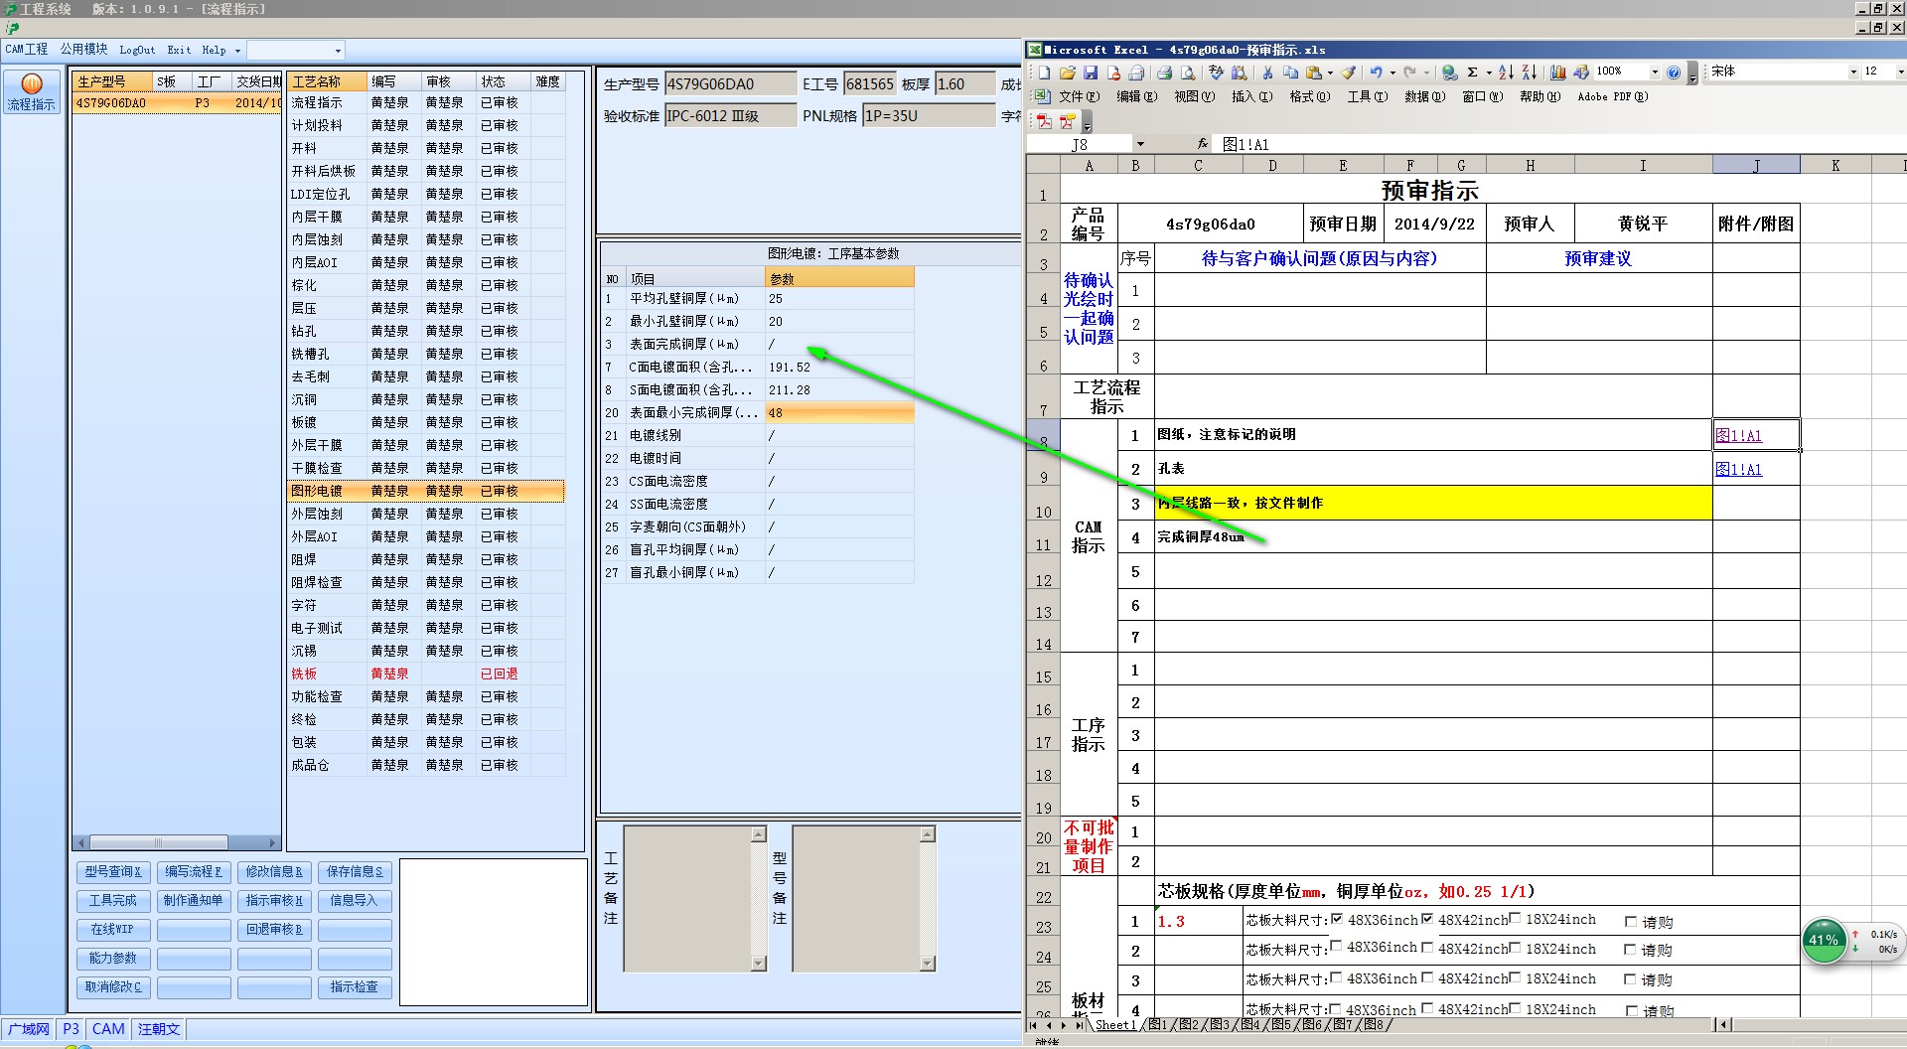Click the Sort Descending Z-A icon
This screenshot has width=1907, height=1049.
(x=1529, y=73)
